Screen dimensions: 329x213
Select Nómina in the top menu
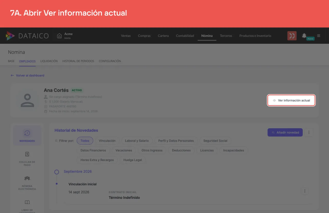(207, 36)
